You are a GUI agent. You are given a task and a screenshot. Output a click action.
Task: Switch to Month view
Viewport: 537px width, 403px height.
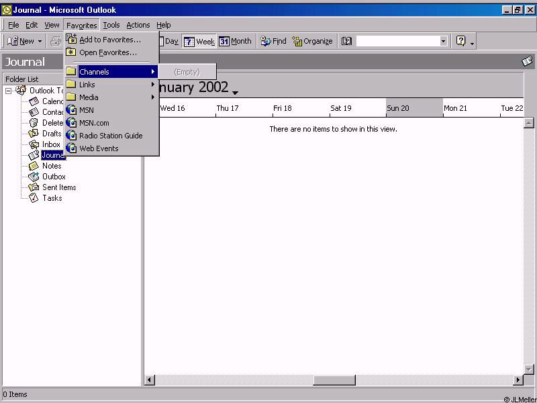tap(235, 41)
